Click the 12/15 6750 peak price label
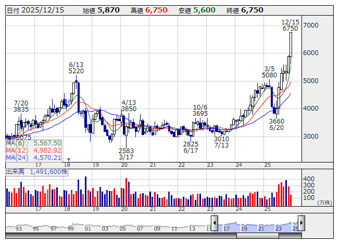The image size is (340, 244). (290, 25)
